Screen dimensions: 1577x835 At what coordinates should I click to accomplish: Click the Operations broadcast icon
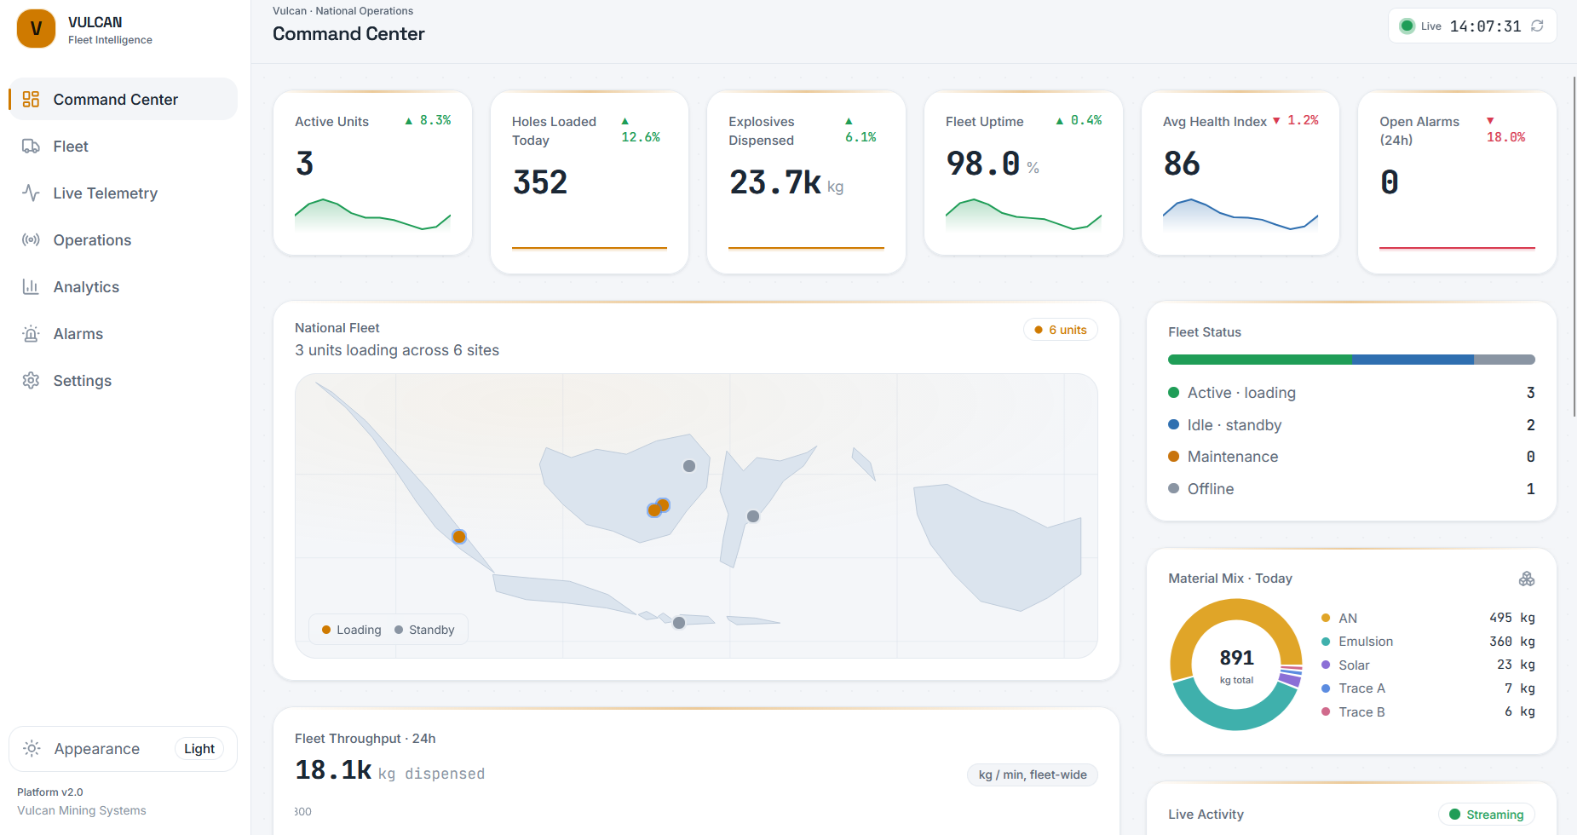click(x=31, y=239)
